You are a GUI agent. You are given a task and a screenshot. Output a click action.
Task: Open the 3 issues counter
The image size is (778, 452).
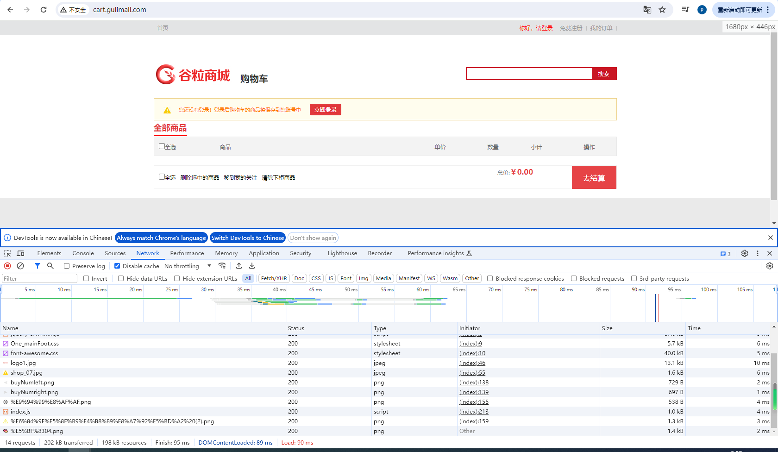726,254
